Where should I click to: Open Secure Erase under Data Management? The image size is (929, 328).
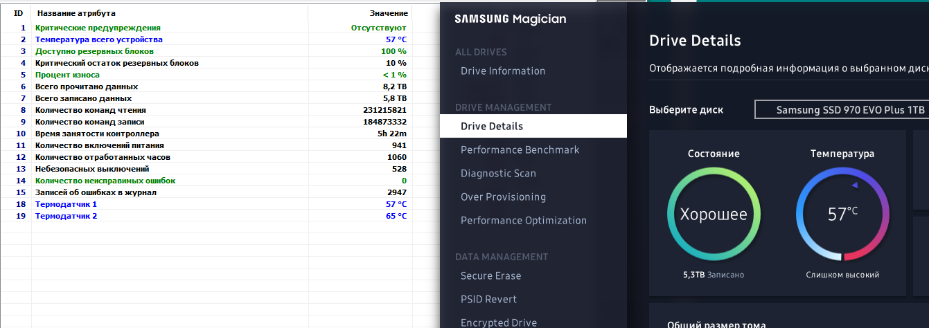point(490,275)
